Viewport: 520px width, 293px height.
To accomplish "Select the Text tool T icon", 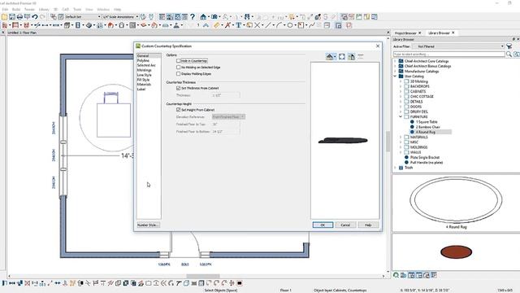I will pyautogui.click(x=238, y=25).
